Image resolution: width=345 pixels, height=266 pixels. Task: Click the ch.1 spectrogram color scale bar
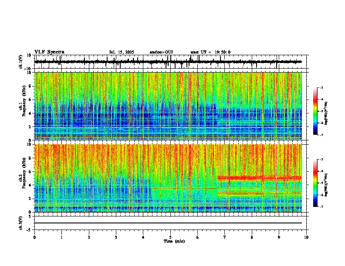(x=315, y=111)
